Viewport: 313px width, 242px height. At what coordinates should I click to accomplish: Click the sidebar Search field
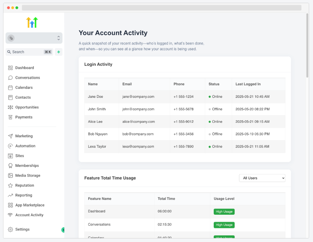click(29, 52)
